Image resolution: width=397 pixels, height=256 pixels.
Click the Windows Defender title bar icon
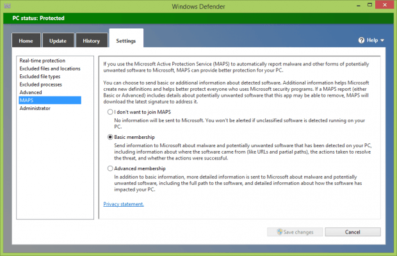click(x=7, y=6)
